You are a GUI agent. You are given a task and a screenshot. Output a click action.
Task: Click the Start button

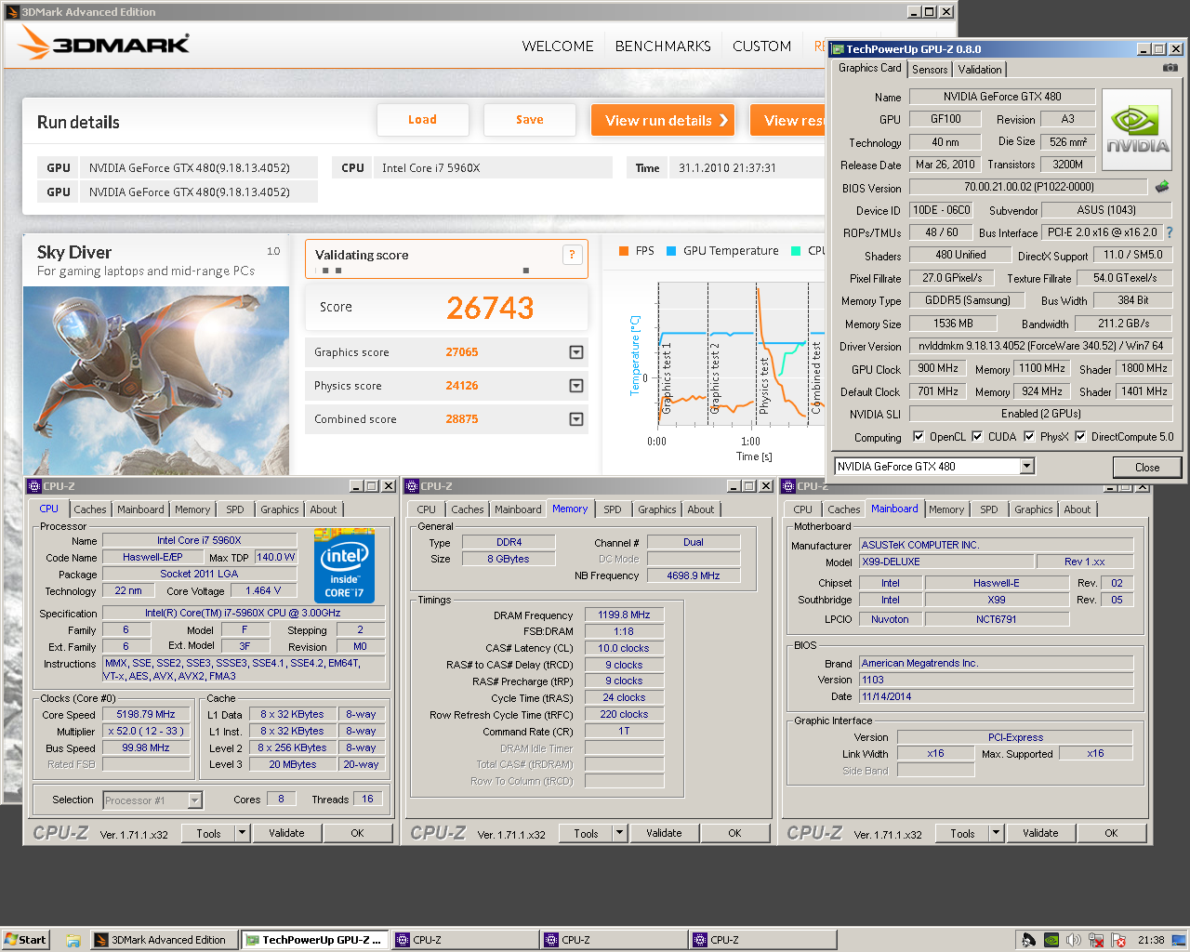[25, 940]
